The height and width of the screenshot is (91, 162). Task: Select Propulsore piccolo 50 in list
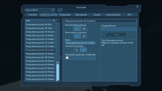[x=40, y=65]
